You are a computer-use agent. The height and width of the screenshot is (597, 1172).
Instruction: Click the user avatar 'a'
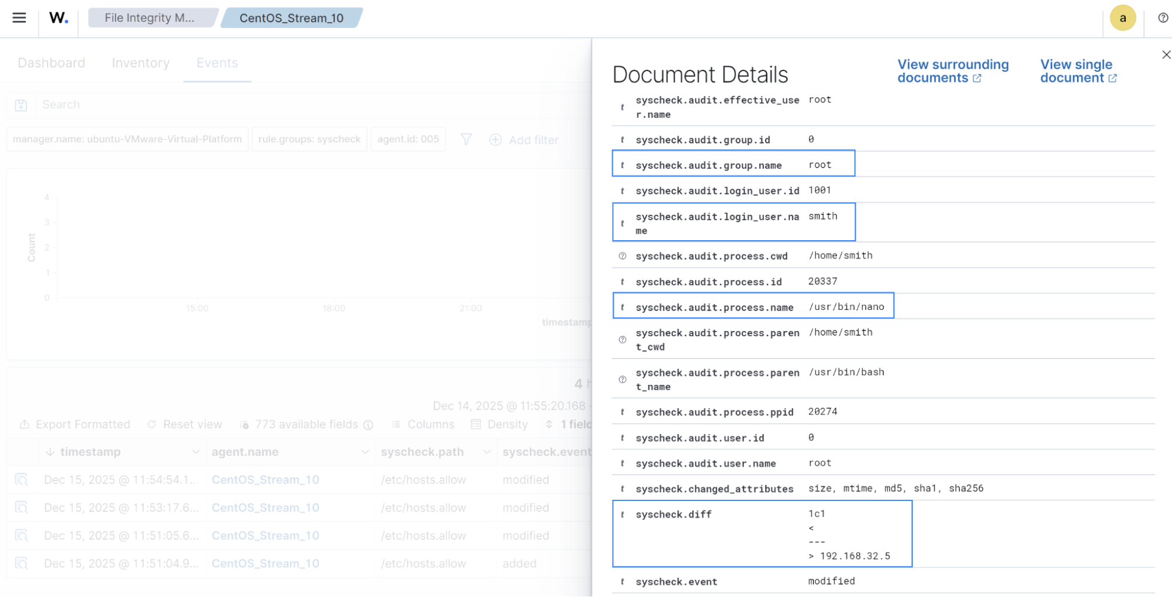pyautogui.click(x=1122, y=18)
